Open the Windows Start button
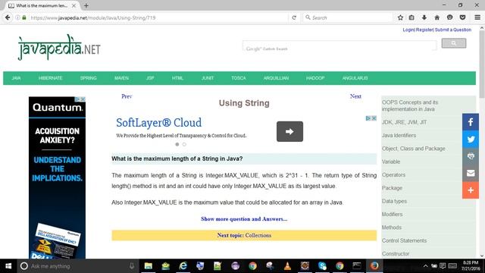The height and width of the screenshot is (273, 485). 8,266
